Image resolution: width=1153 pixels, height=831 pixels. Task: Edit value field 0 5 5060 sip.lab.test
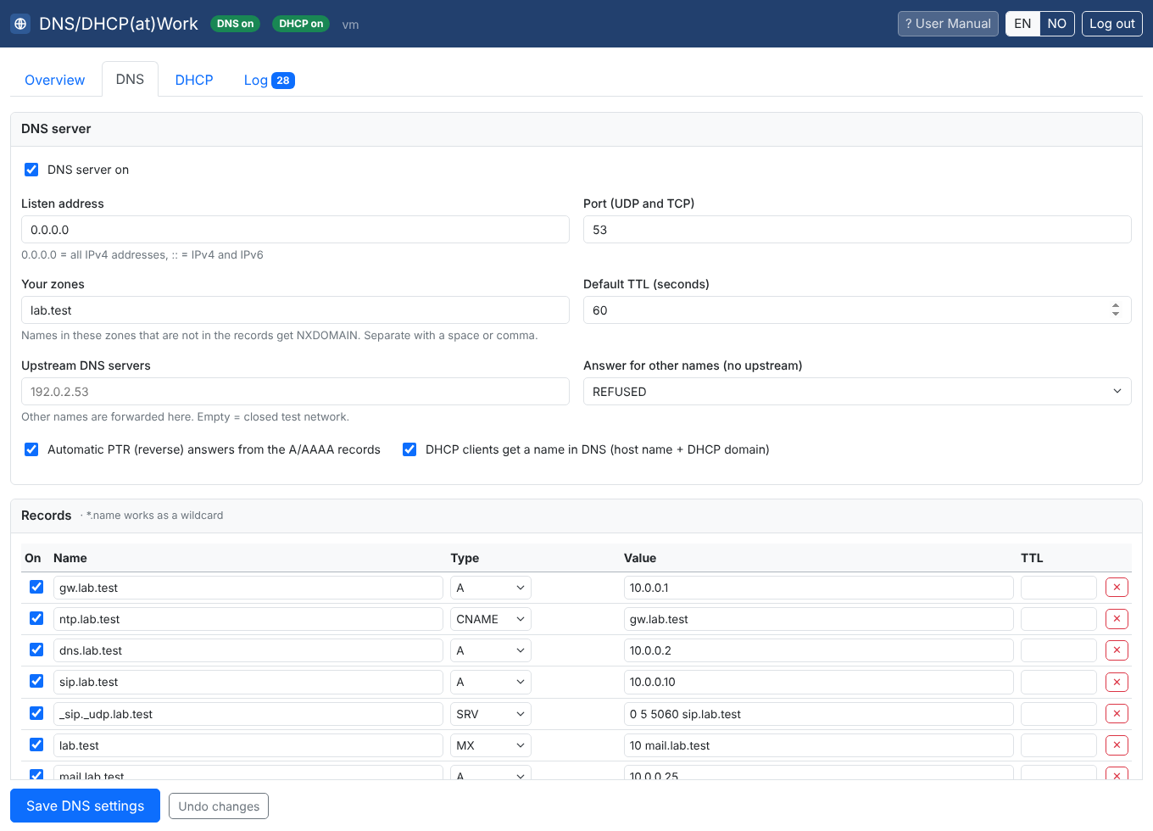click(819, 714)
